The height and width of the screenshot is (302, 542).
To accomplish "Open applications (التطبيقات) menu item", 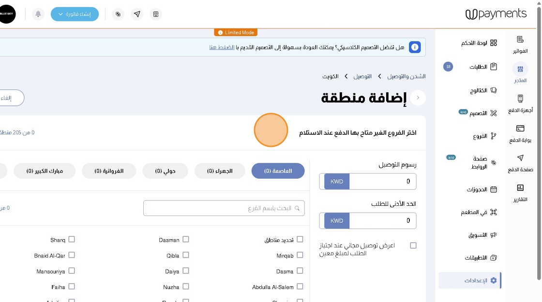I will (x=481, y=258).
